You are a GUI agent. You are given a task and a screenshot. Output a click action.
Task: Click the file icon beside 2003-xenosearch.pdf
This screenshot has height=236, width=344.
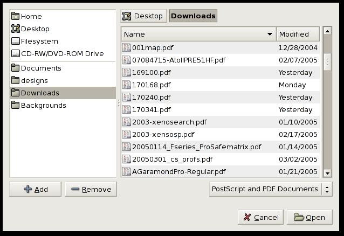pos(127,122)
